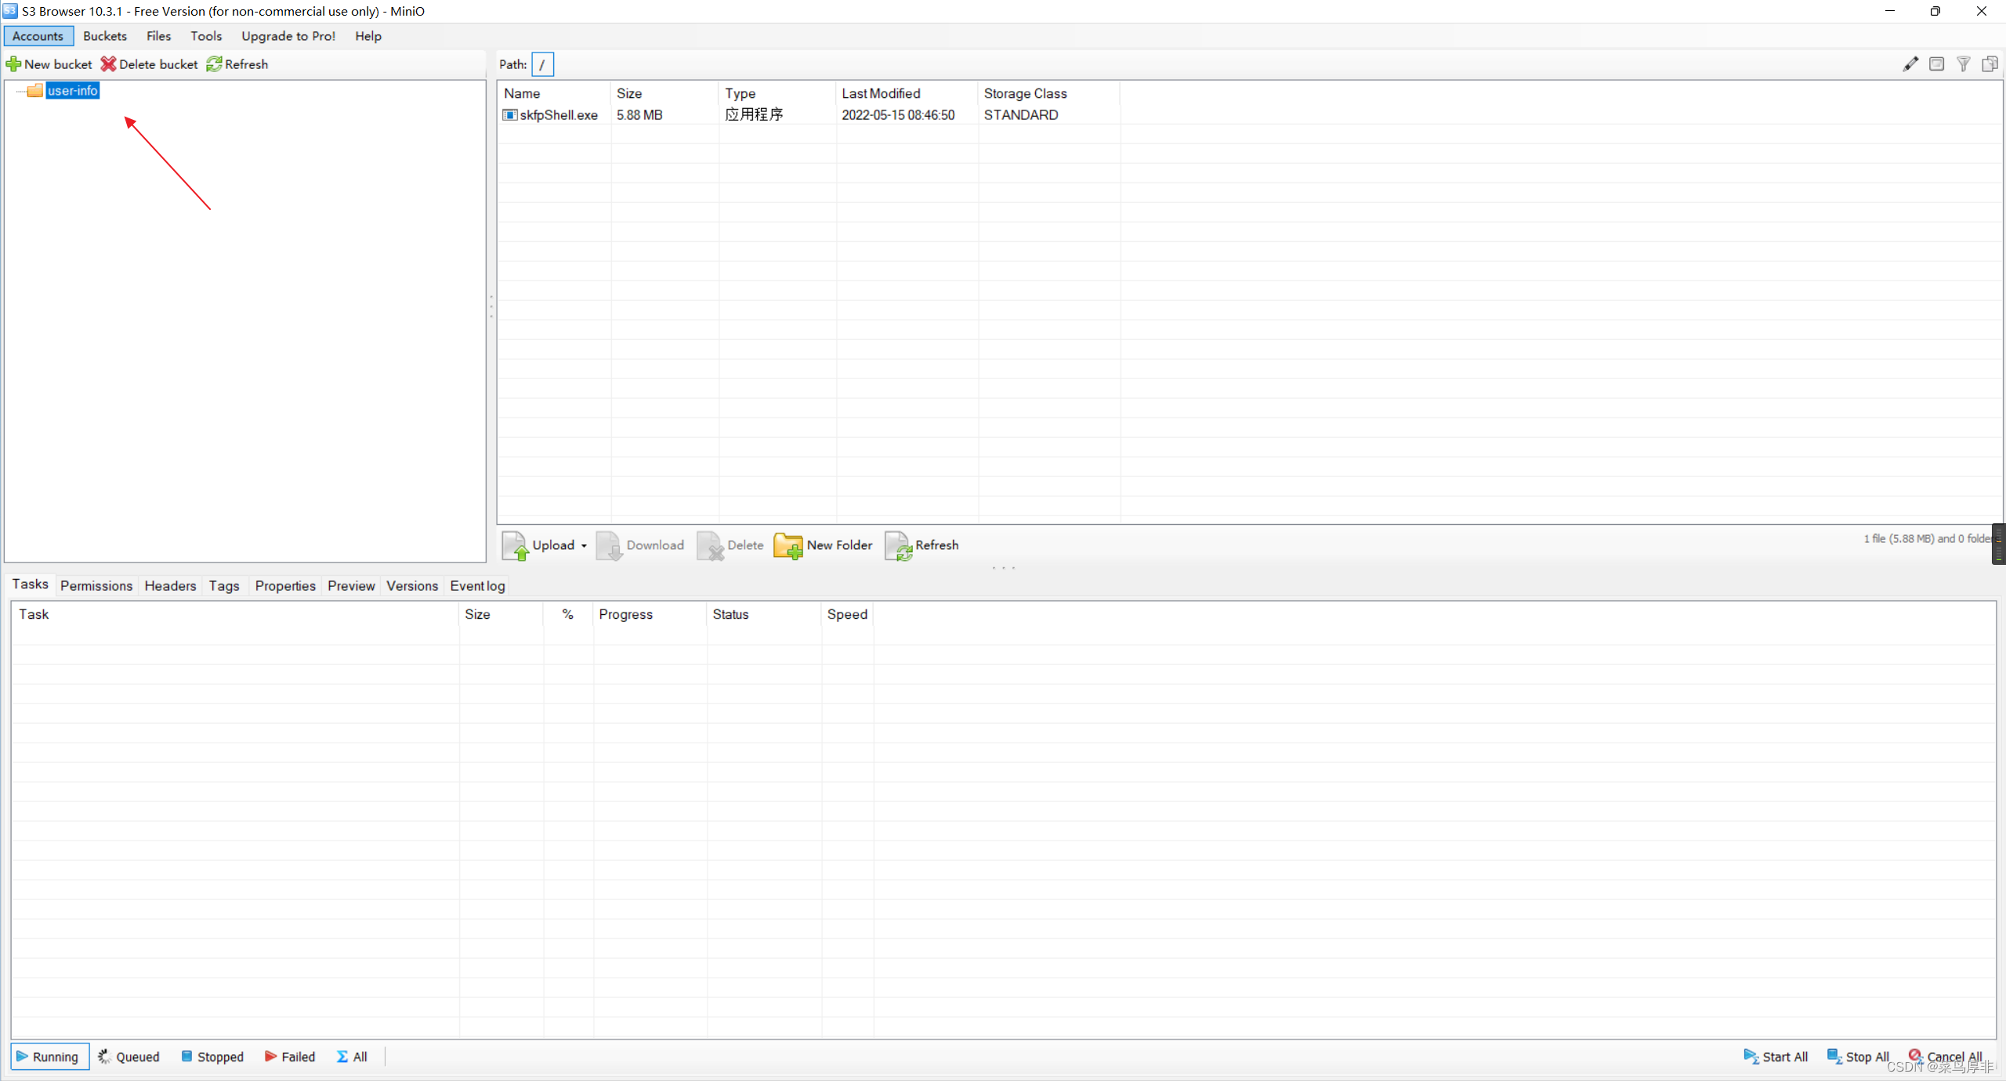Click the Status column header
2006x1081 pixels.
(764, 615)
